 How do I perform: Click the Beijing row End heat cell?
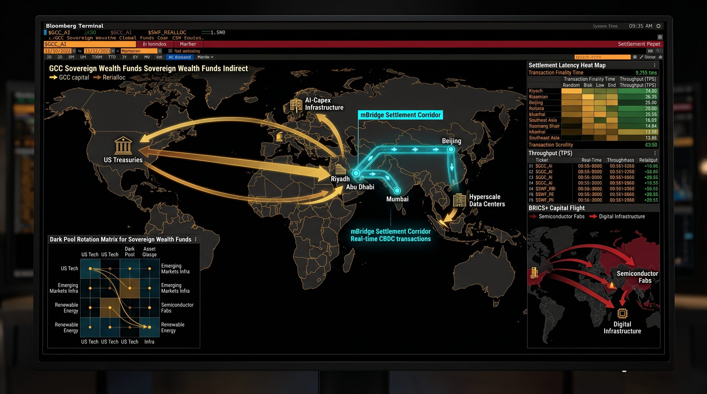pos(612,103)
